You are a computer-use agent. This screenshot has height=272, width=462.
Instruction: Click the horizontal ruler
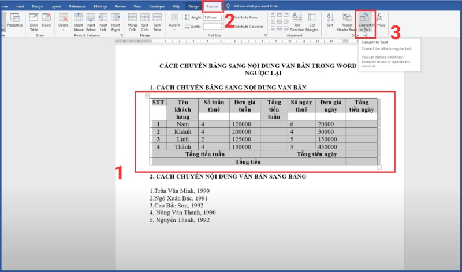236,41
